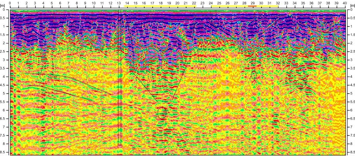
Task: Click the 20 label on the horizontal ruler
Action: pos(177,3)
